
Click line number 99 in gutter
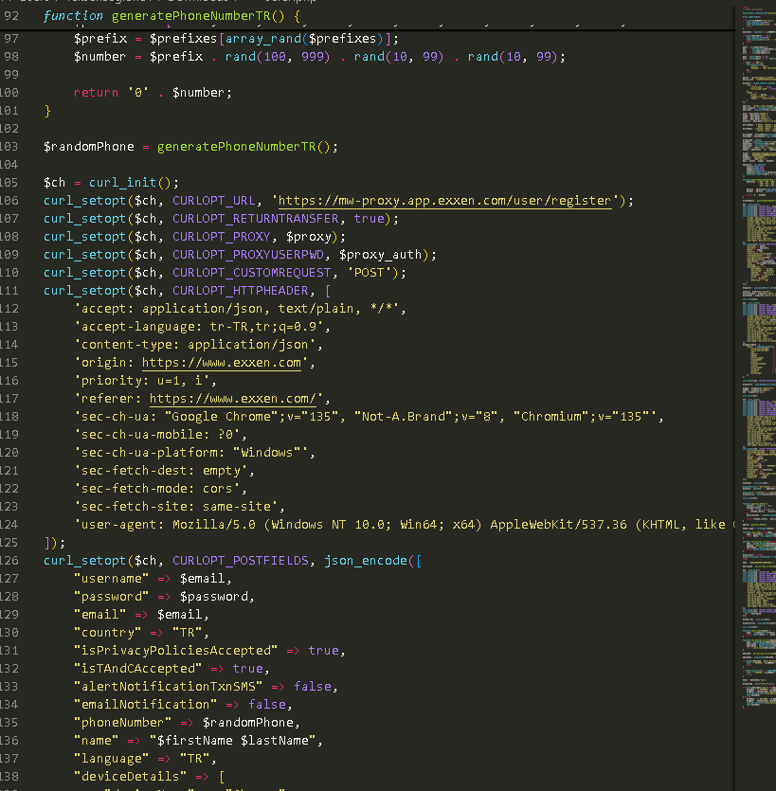tap(11, 75)
